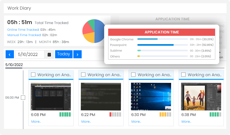This screenshot has height=135, width=230.
Task: Select checkbox on the 6:30 PM card
Action: [x=133, y=75]
